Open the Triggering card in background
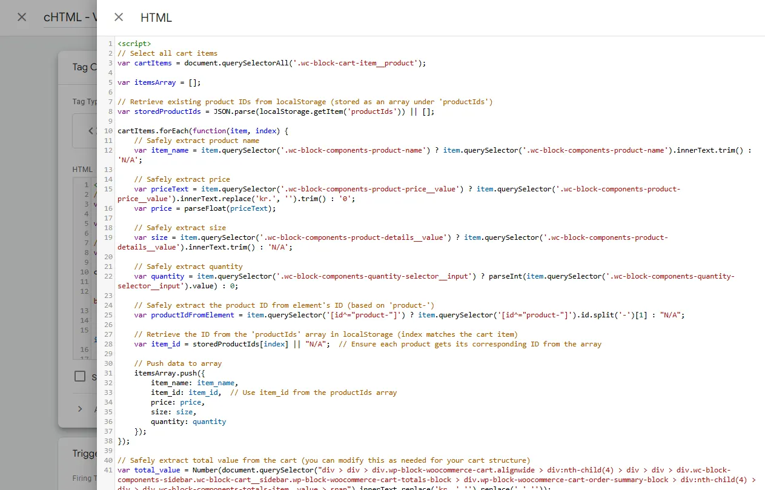 pyautogui.click(x=78, y=463)
